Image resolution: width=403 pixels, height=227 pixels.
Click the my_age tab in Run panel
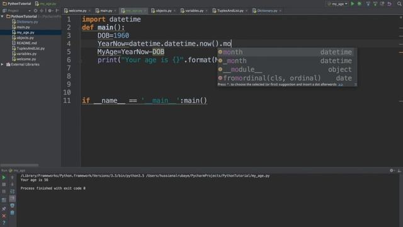pos(17,170)
